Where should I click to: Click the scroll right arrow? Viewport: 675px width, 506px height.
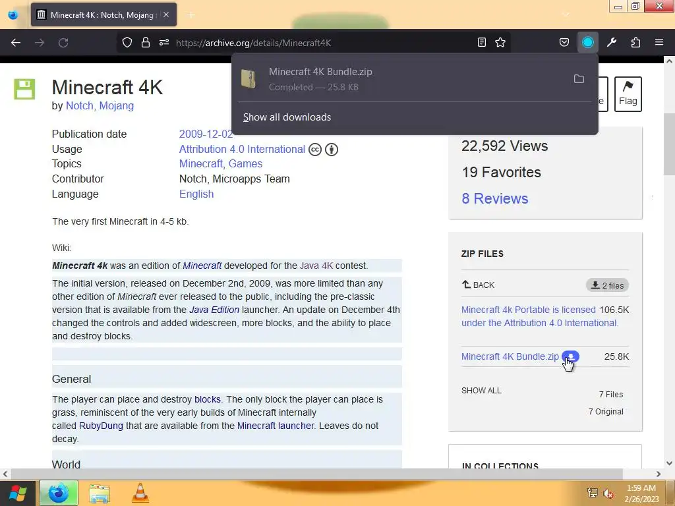click(659, 474)
